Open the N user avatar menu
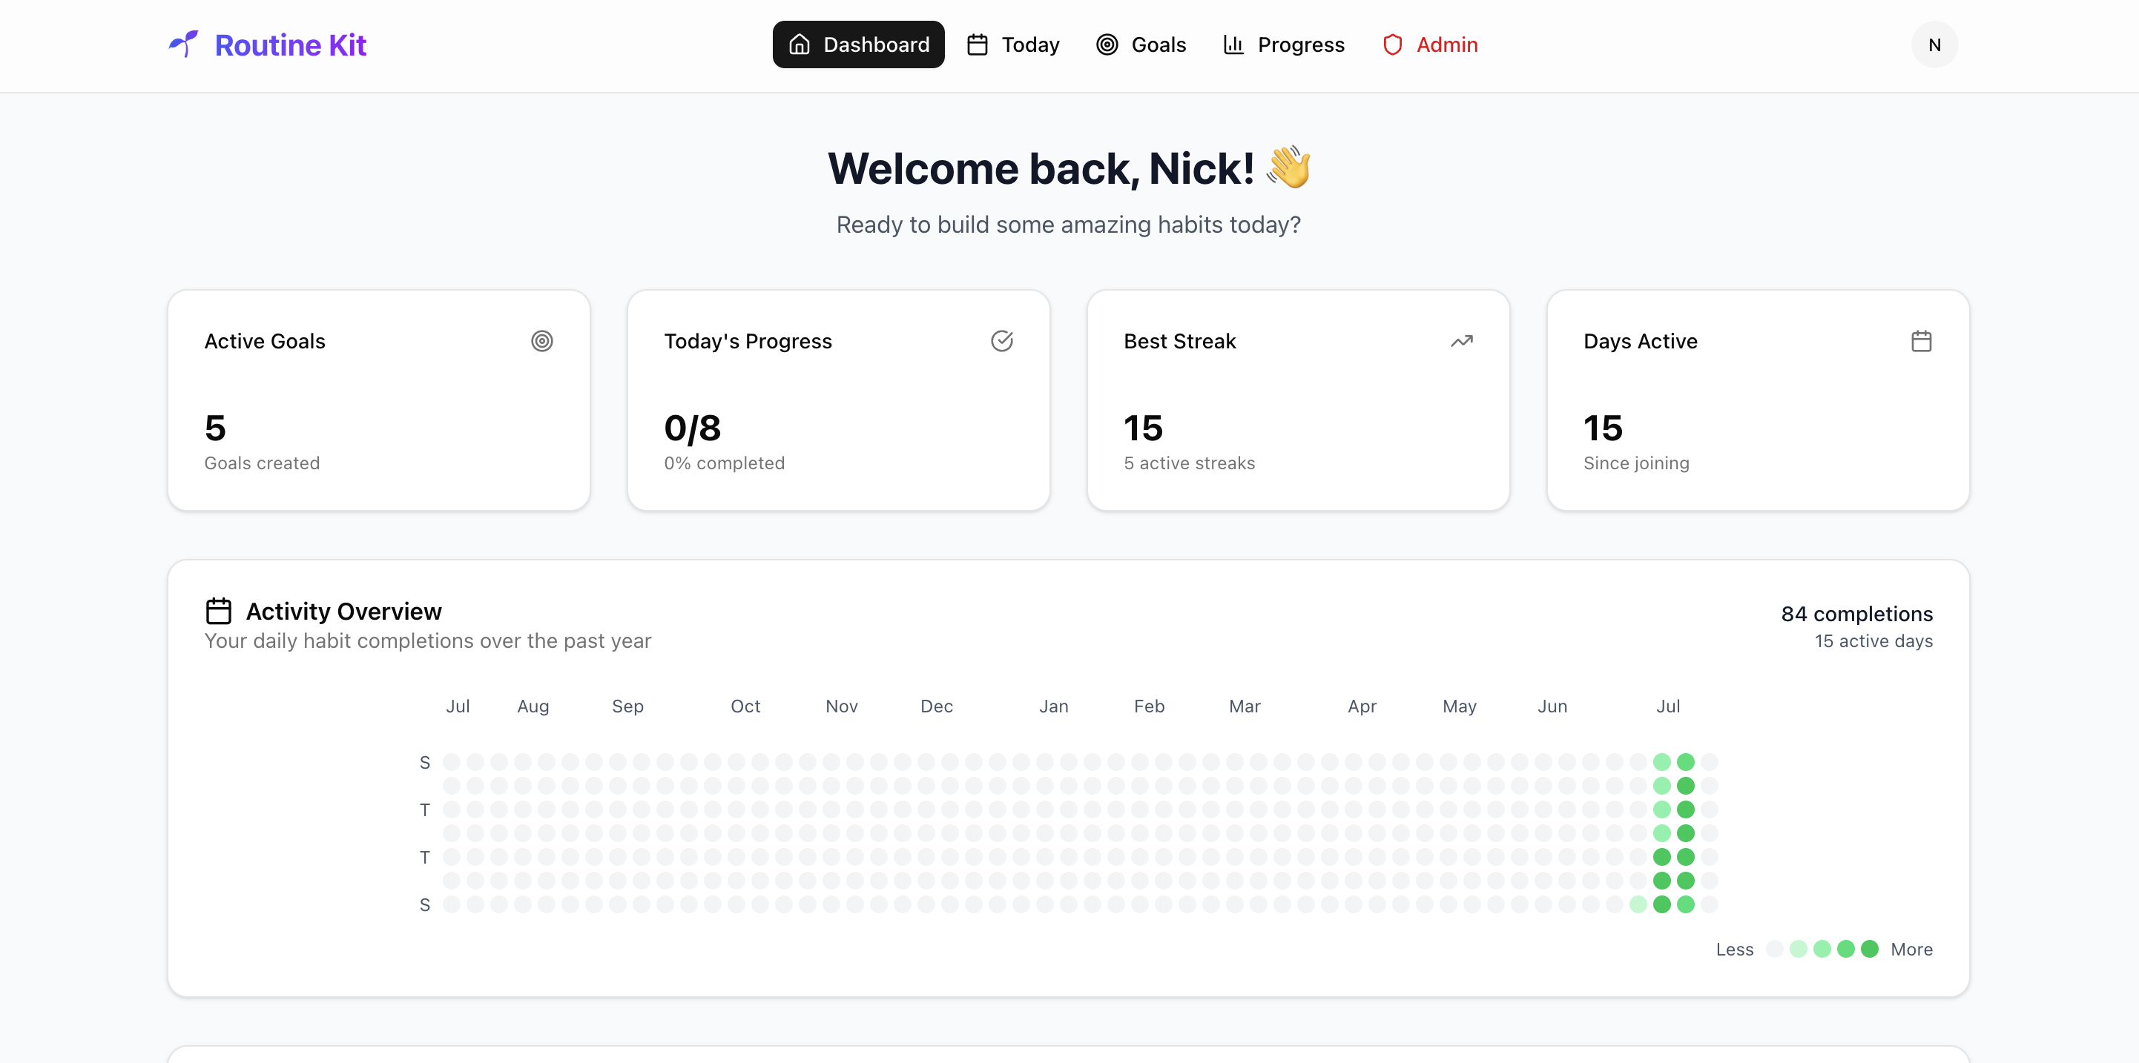 [x=1934, y=44]
